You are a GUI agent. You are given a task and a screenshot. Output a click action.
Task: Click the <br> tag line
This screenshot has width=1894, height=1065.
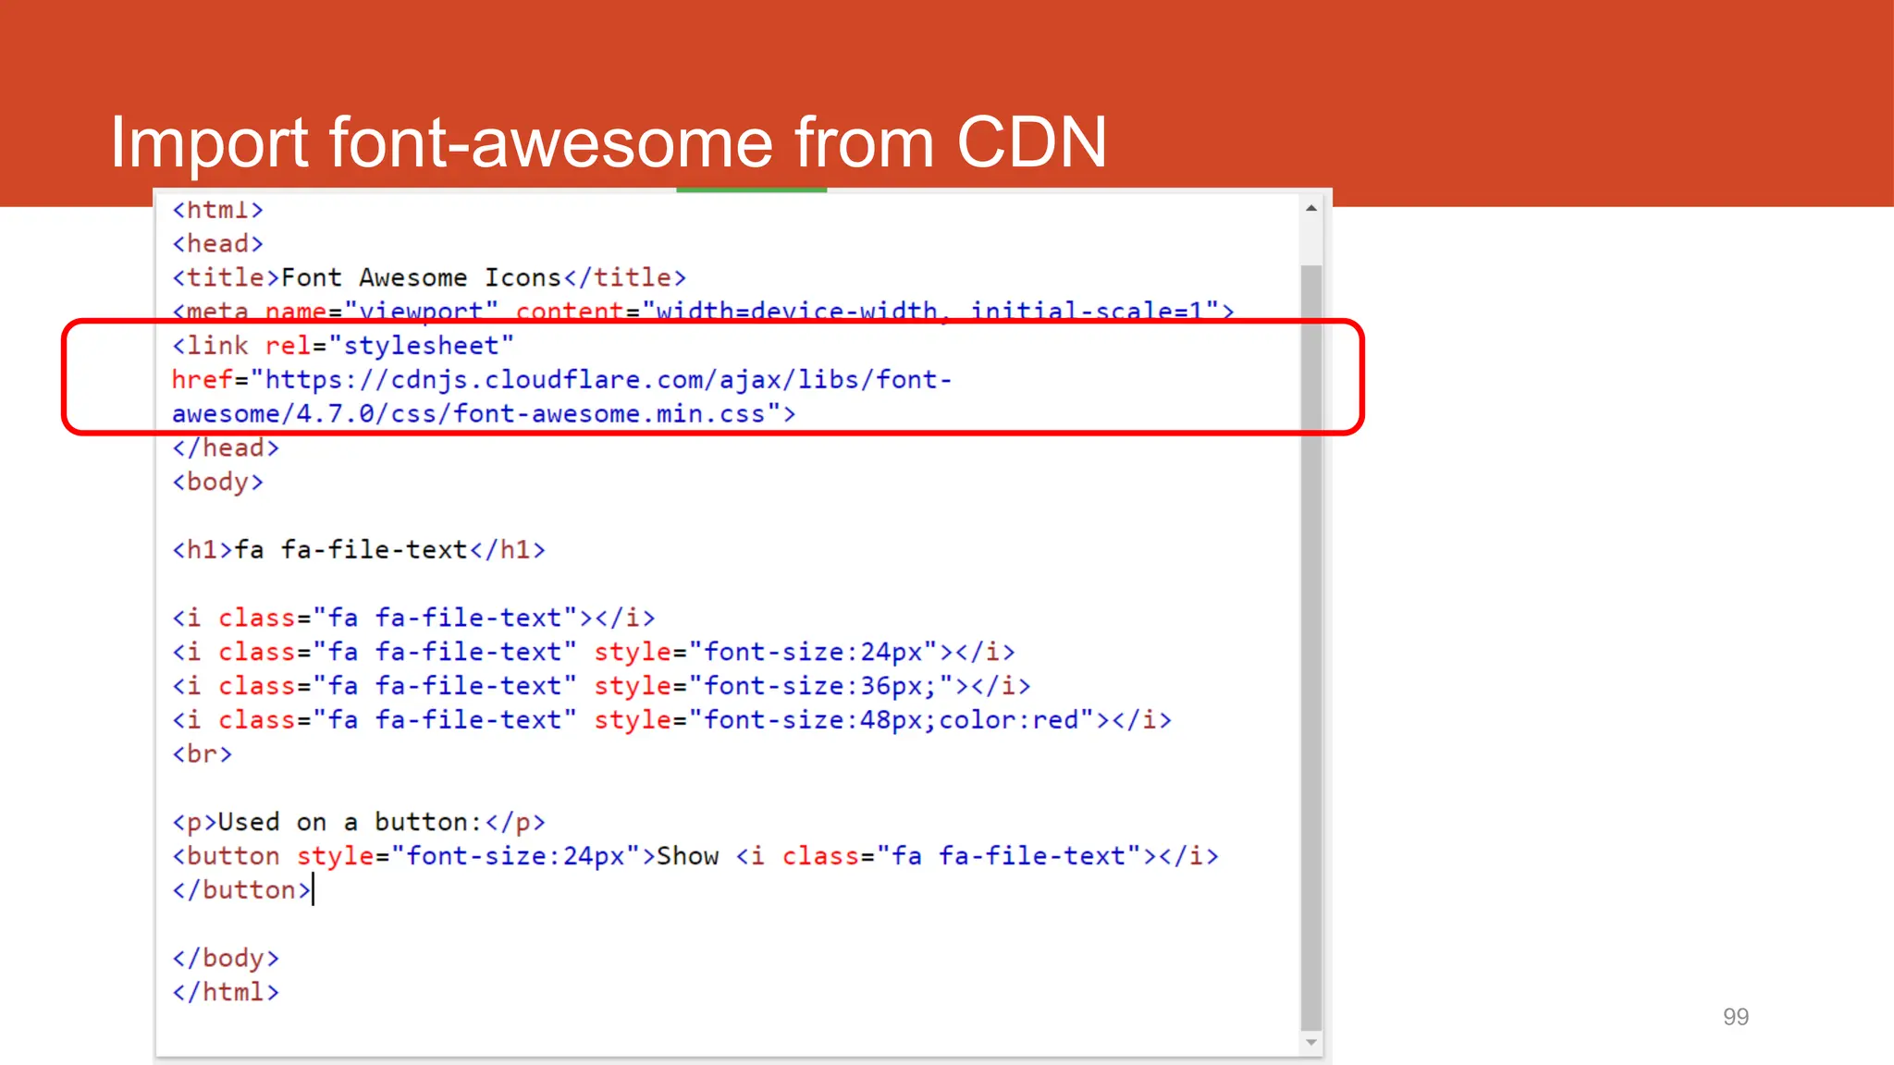[203, 754]
